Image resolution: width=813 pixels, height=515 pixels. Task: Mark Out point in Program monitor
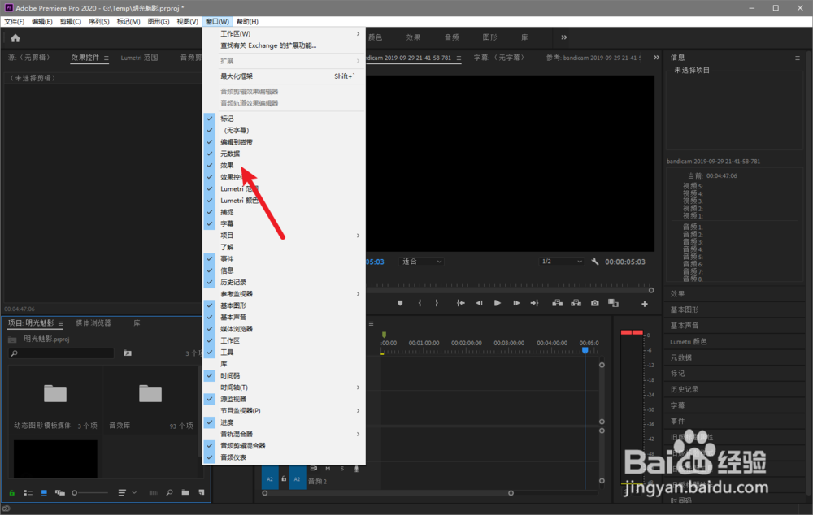click(x=437, y=303)
